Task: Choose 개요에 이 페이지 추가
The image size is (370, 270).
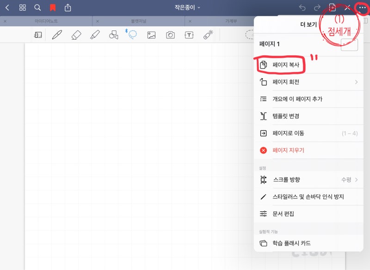Action: [308, 99]
